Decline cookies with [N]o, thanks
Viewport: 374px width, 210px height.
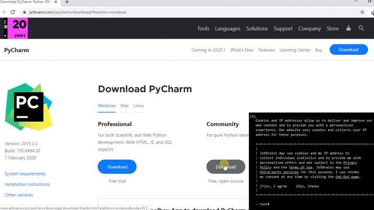(x=307, y=186)
